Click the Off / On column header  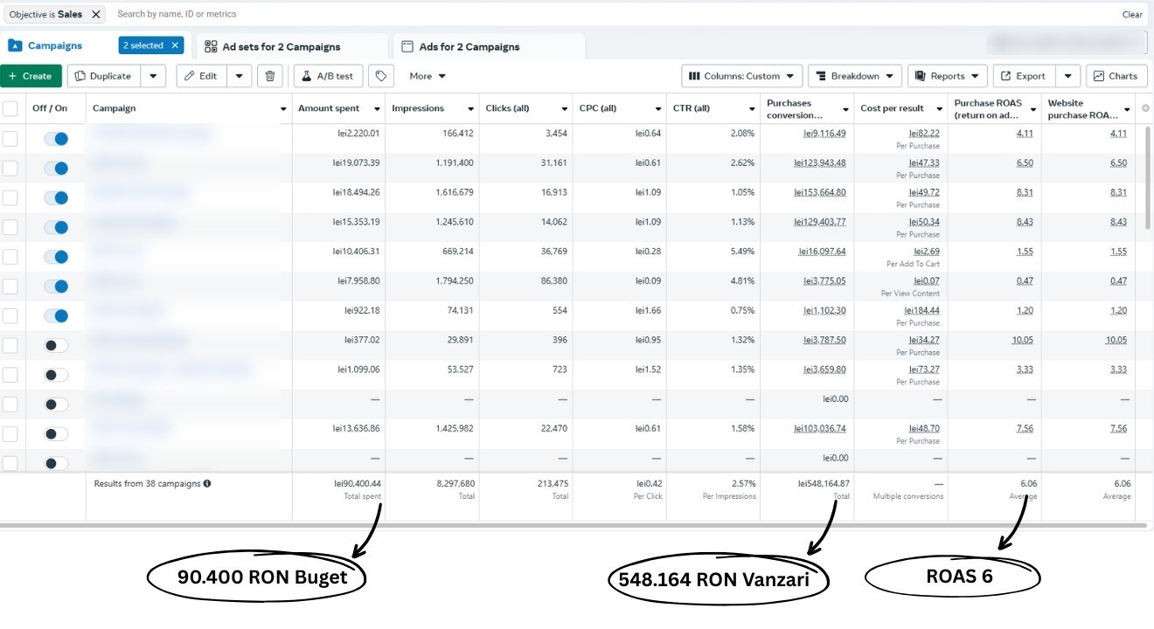pyautogui.click(x=50, y=108)
